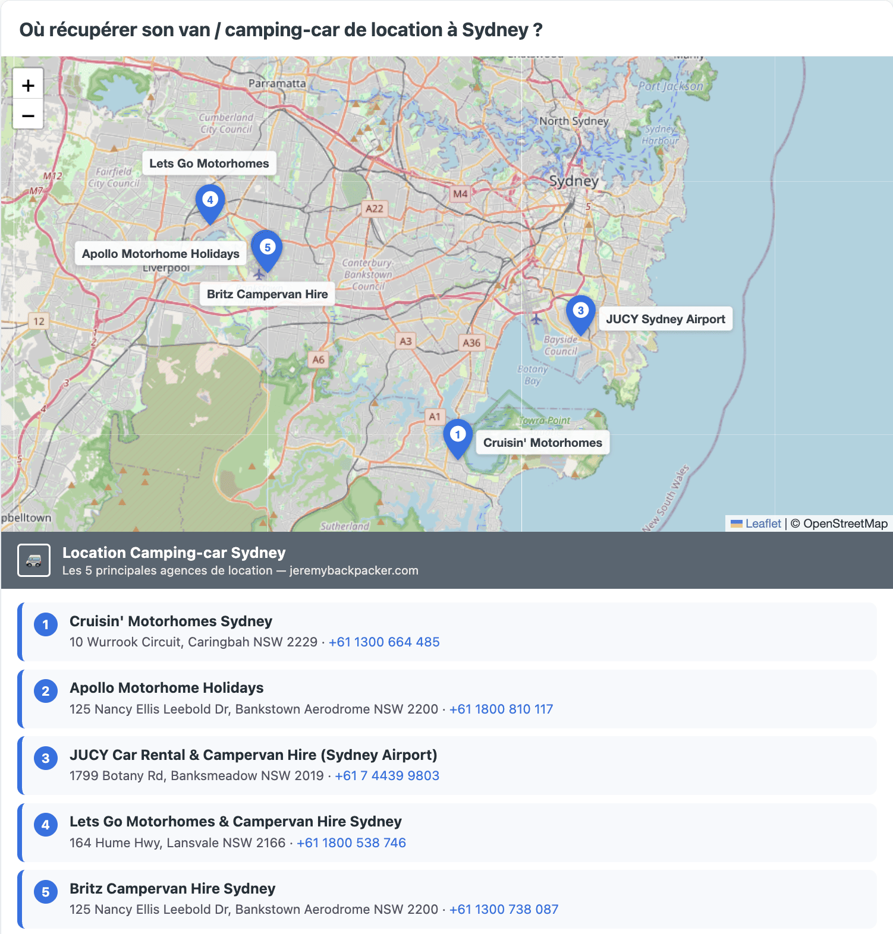Click the campervan icon in the header bar
This screenshot has width=893, height=934.
tap(34, 560)
